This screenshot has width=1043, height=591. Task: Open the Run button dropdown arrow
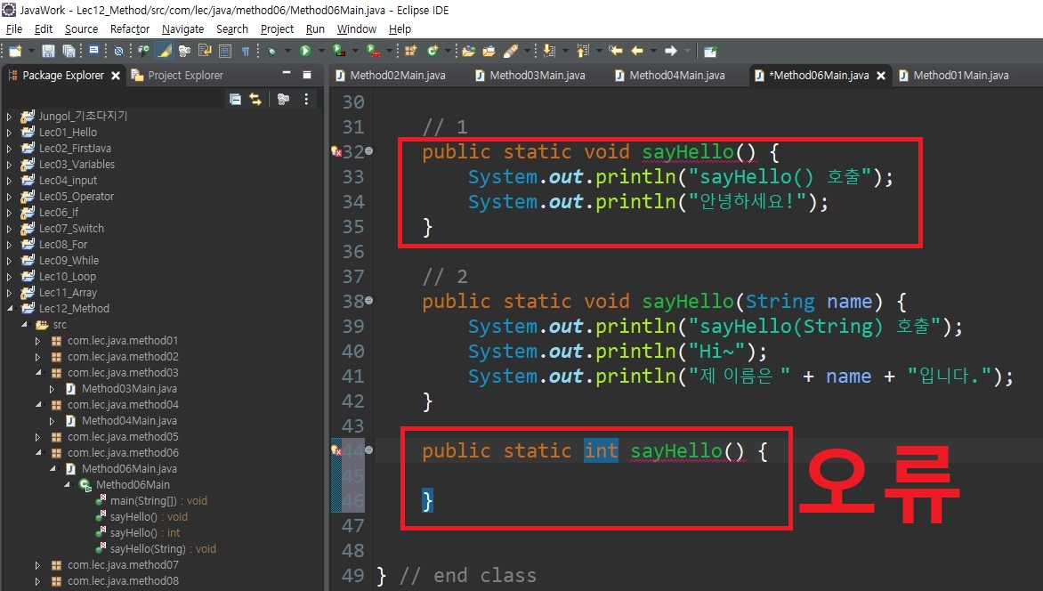(321, 52)
